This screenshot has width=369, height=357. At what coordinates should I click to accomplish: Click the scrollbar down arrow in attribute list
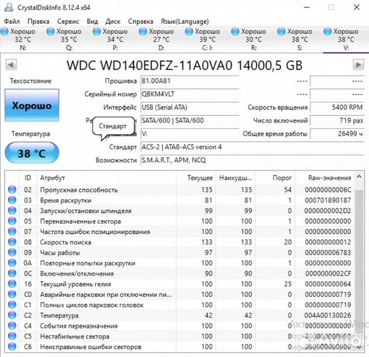359,347
